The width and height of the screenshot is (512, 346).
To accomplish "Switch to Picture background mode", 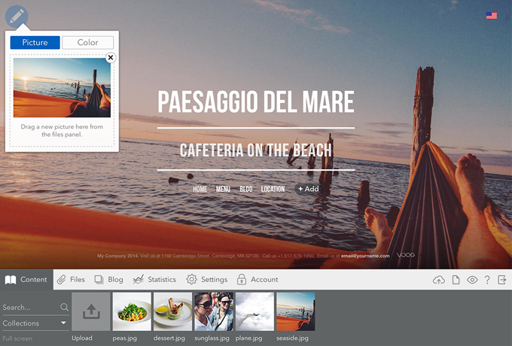I will point(35,43).
